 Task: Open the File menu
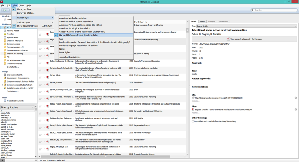tap(3, 5)
